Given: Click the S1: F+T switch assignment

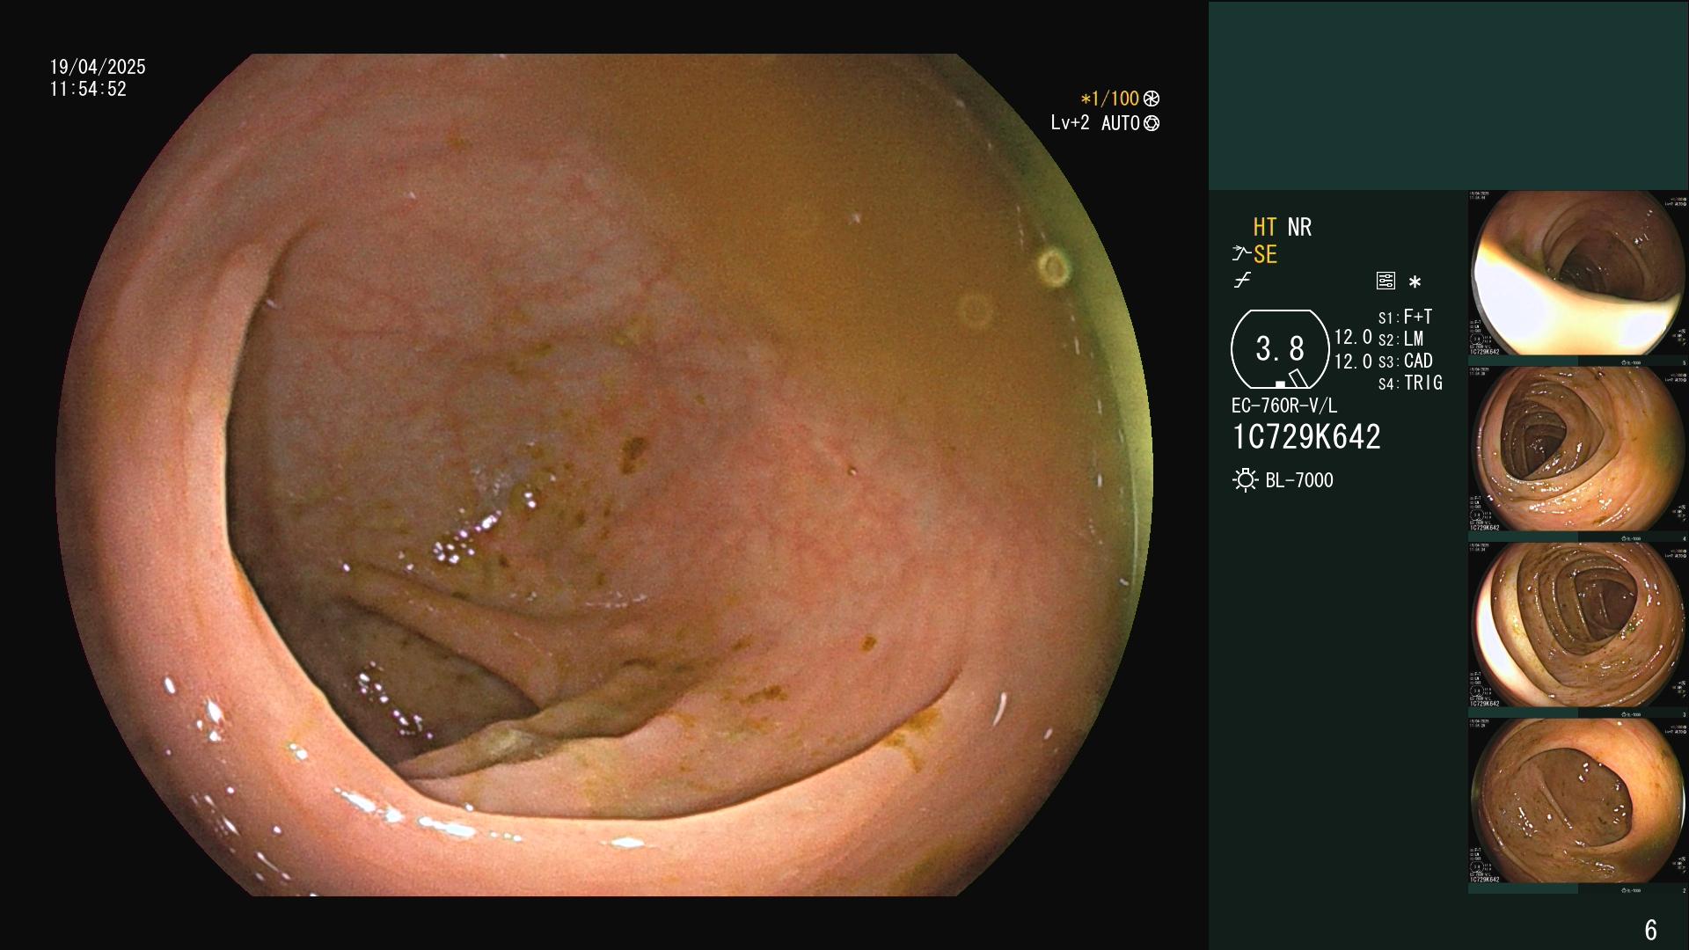Looking at the screenshot, I should pyautogui.click(x=1405, y=317).
